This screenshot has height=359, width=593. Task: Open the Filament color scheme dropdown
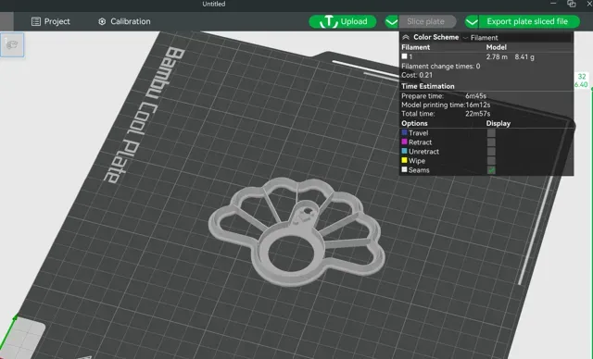[517, 37]
